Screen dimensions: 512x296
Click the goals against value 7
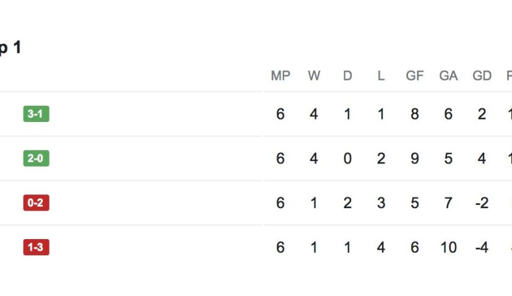[x=448, y=203]
